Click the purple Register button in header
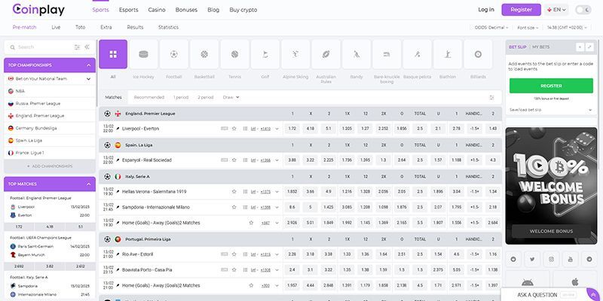This screenshot has width=603, height=301. click(521, 10)
